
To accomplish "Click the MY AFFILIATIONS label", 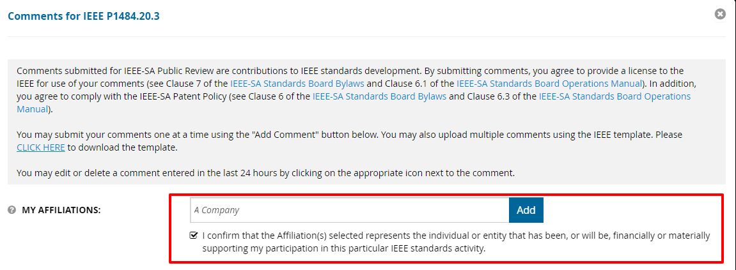I will (61, 210).
